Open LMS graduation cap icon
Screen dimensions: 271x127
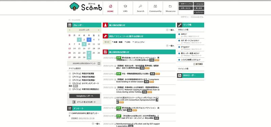pos(125,6)
